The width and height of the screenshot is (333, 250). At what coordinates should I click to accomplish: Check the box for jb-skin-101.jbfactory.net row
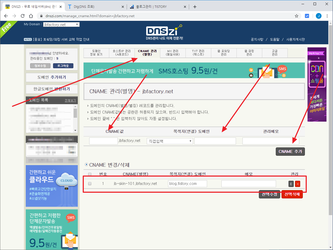coord(90,184)
